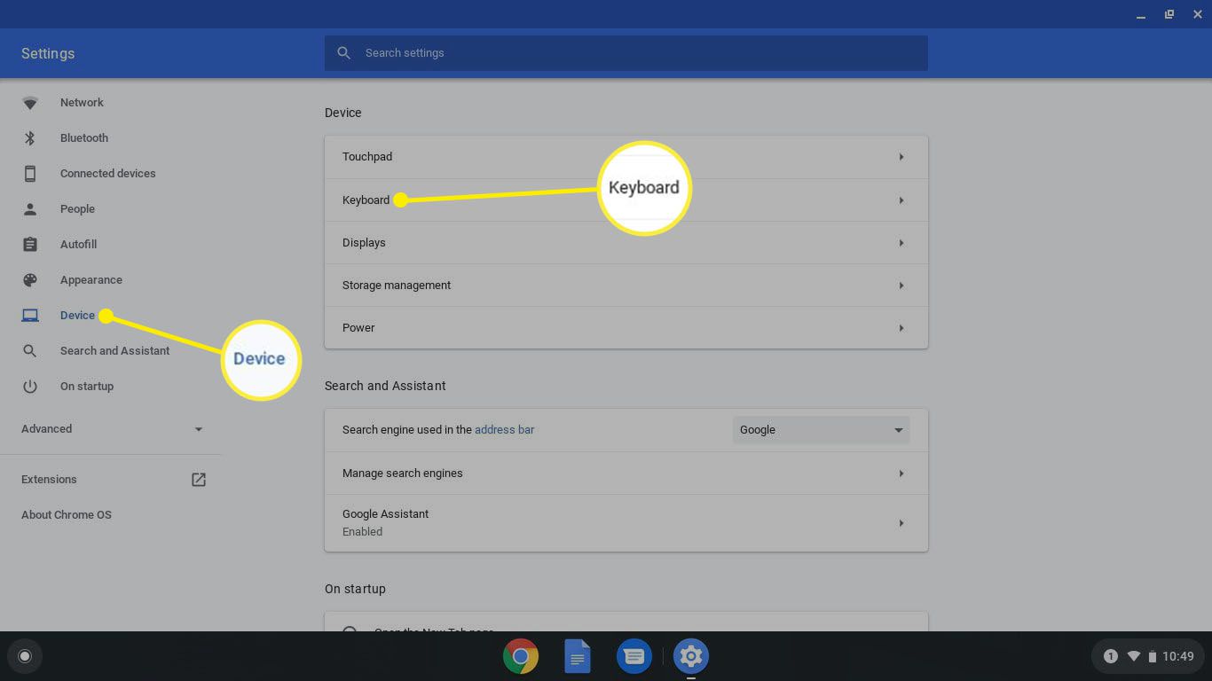The image size is (1212, 681).
Task: Click the On startup power icon
Action: [x=30, y=387]
